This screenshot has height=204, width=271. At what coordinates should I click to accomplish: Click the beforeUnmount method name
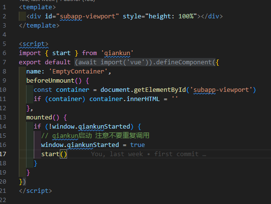pyautogui.click(x=50, y=81)
